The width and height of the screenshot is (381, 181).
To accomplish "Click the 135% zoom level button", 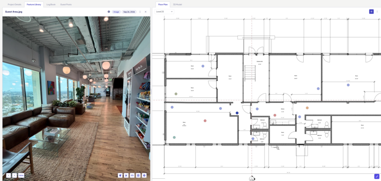I will click(x=21, y=175).
